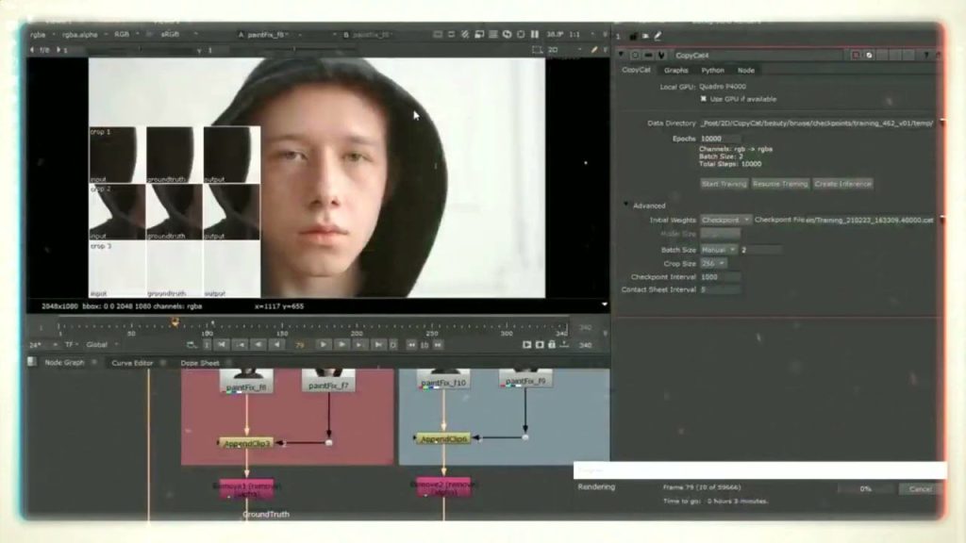Click the Create Inference button

[x=842, y=184]
